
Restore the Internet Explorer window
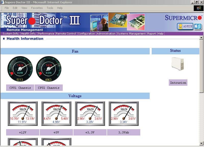197,2
